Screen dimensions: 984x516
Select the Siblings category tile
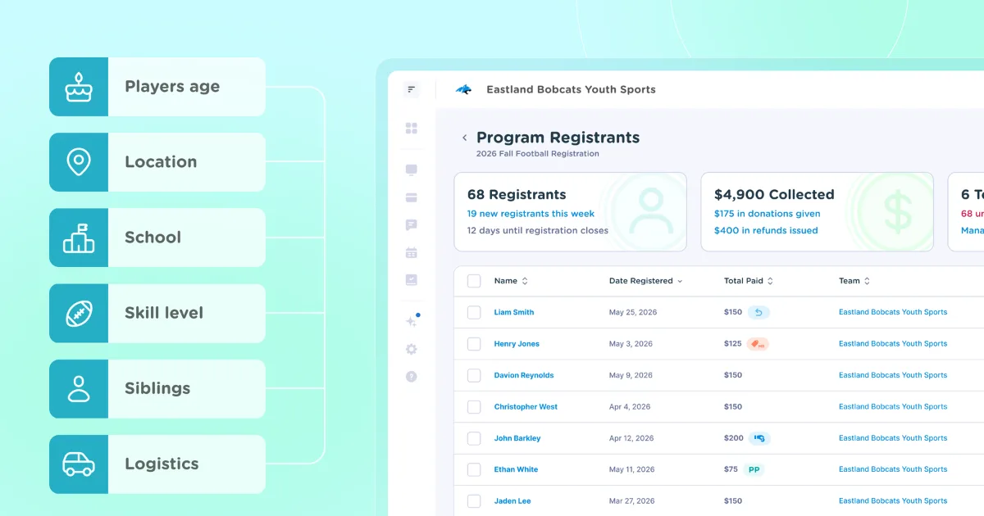point(157,388)
